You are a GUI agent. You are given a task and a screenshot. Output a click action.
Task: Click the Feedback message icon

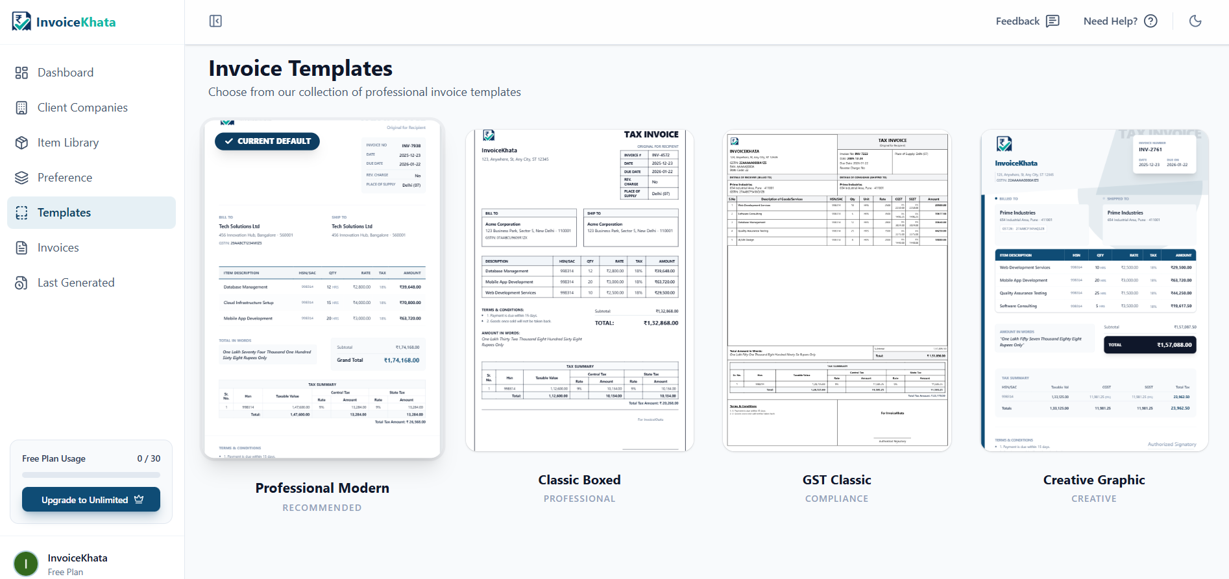(x=1053, y=21)
